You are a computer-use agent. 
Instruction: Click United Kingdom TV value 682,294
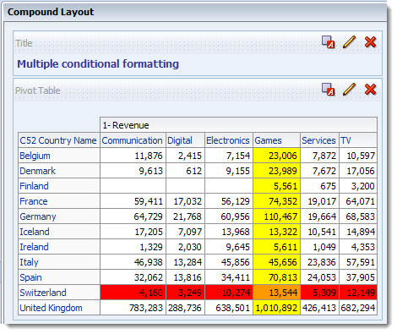coord(358,308)
